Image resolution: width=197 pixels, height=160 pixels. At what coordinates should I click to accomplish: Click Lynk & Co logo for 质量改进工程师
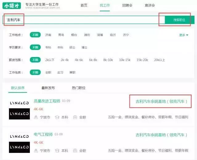click(x=19, y=109)
